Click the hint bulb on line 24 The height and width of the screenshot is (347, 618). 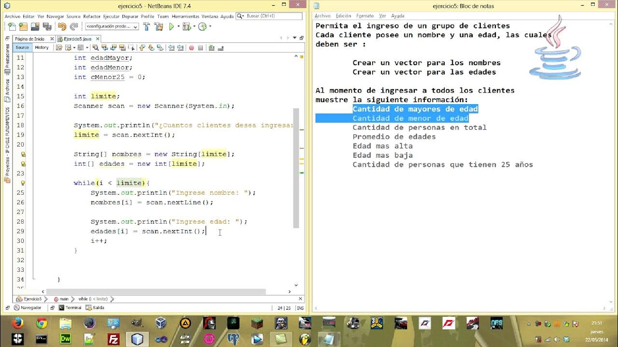tap(23, 183)
